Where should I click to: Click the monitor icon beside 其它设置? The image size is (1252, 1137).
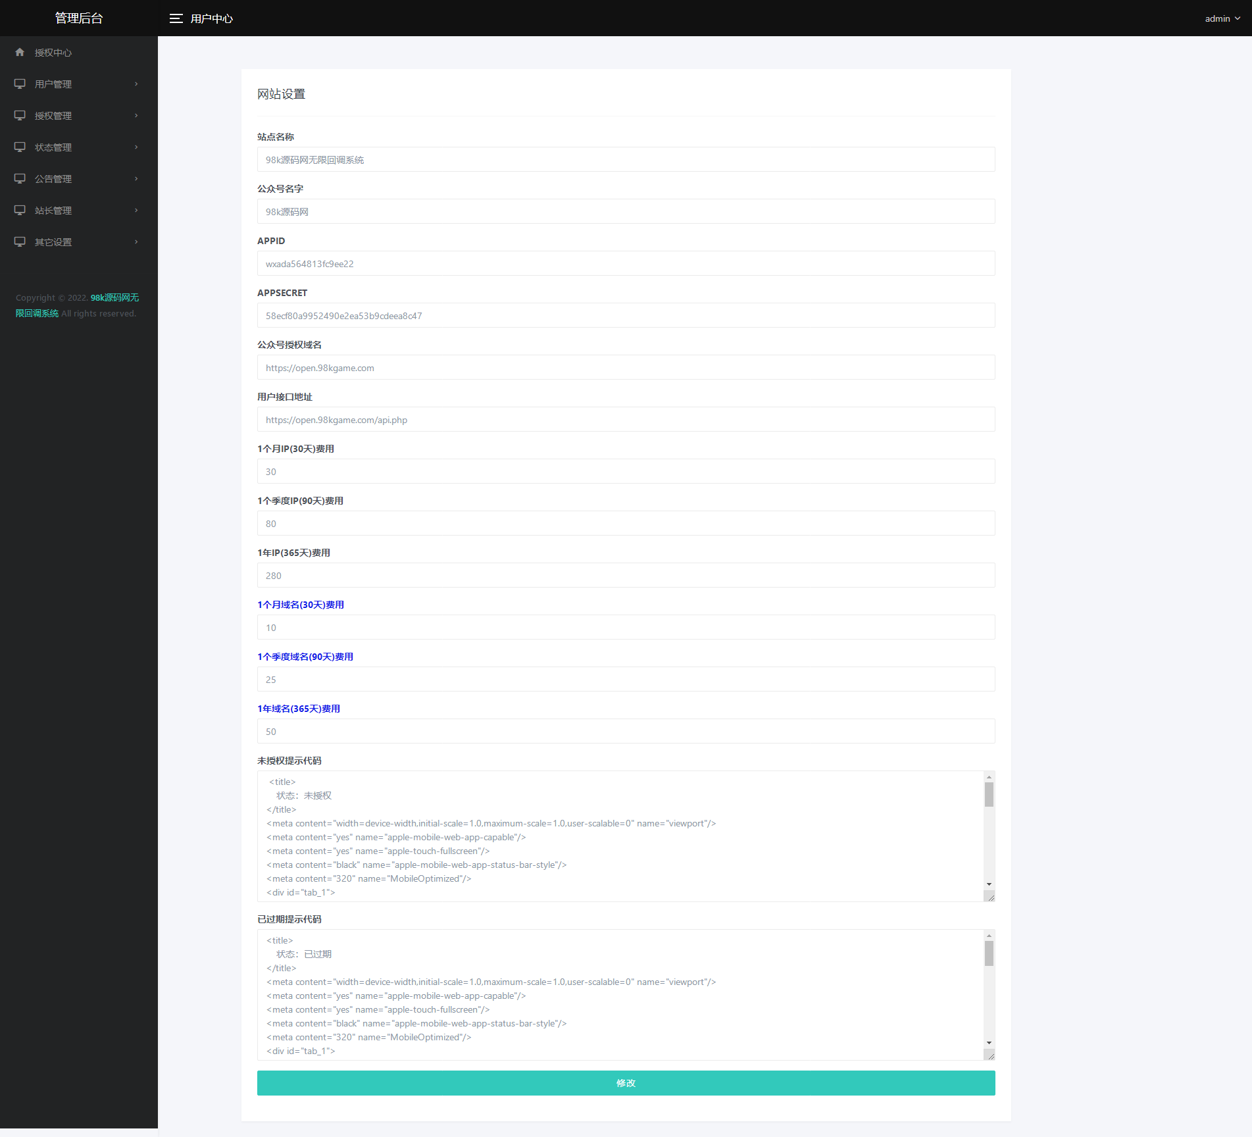click(x=20, y=241)
